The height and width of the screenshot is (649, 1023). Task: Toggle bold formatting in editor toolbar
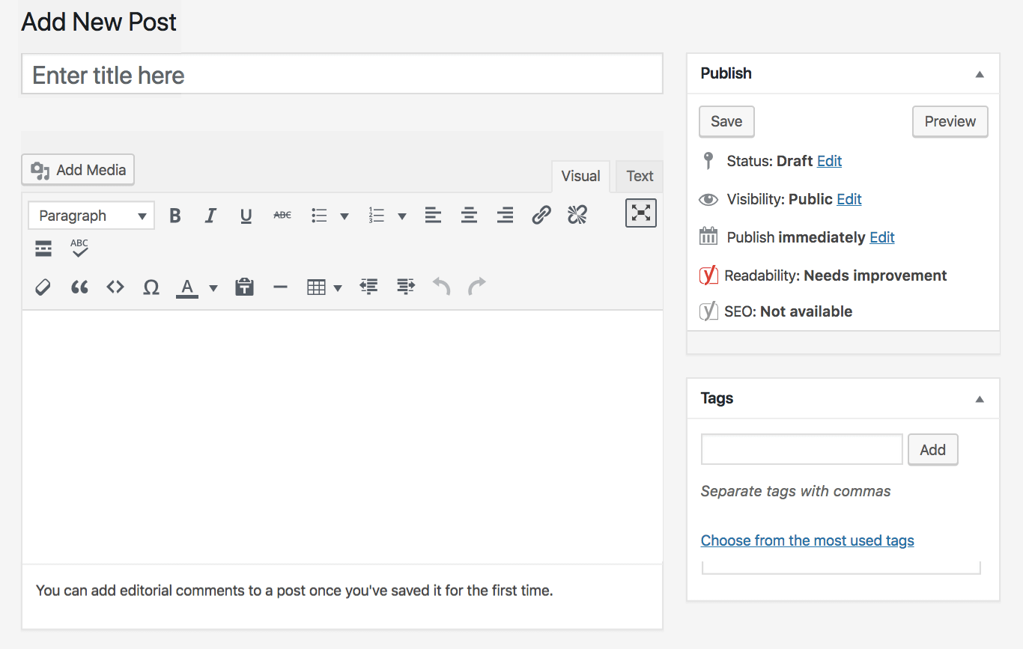coord(175,216)
